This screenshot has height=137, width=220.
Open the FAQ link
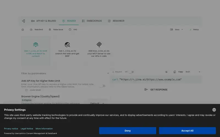(73, 30)
